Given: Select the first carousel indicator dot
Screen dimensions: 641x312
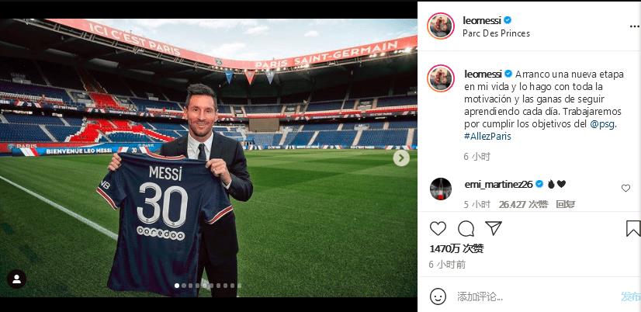Looking at the screenshot, I should 177,286.
